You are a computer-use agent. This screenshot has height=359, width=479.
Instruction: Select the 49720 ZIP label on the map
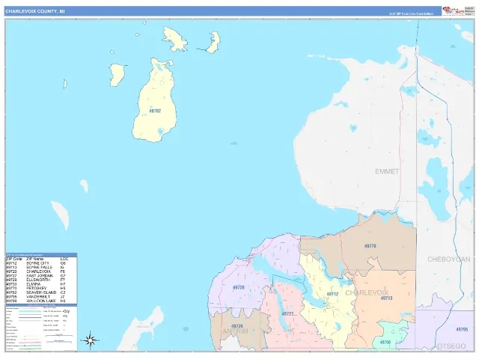click(238, 287)
